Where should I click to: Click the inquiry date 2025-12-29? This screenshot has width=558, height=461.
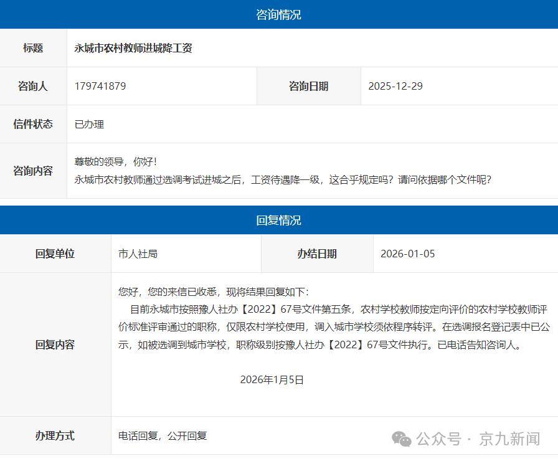pos(395,86)
